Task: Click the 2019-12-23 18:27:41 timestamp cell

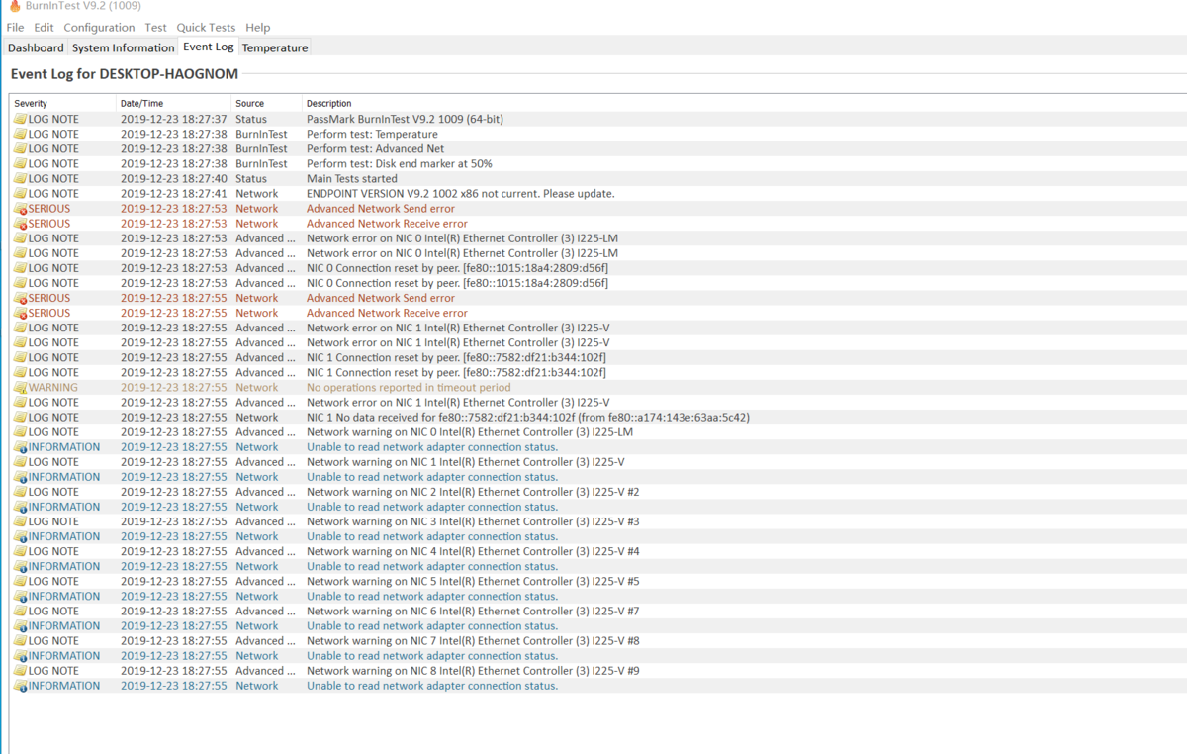Action: click(173, 193)
